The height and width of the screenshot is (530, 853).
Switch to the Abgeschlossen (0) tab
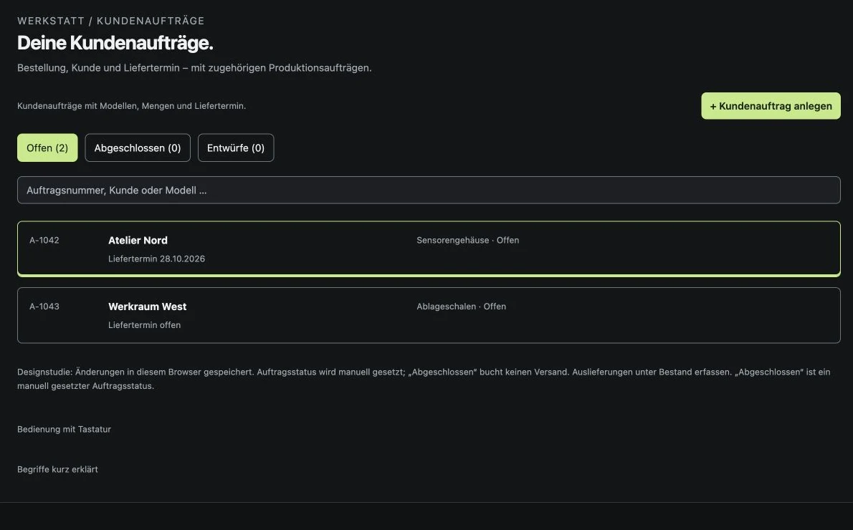click(x=138, y=148)
